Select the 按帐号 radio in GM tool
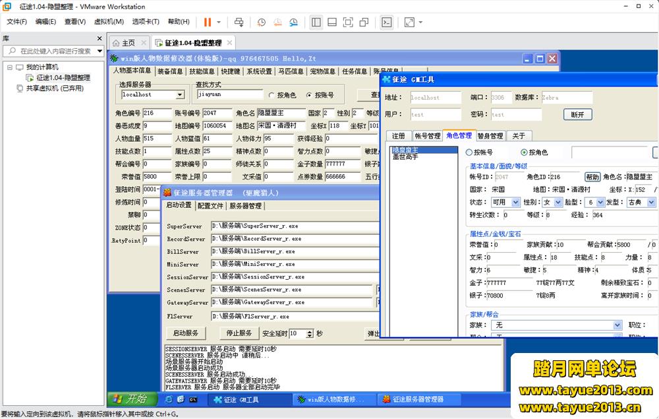659x419 pixels. point(469,152)
